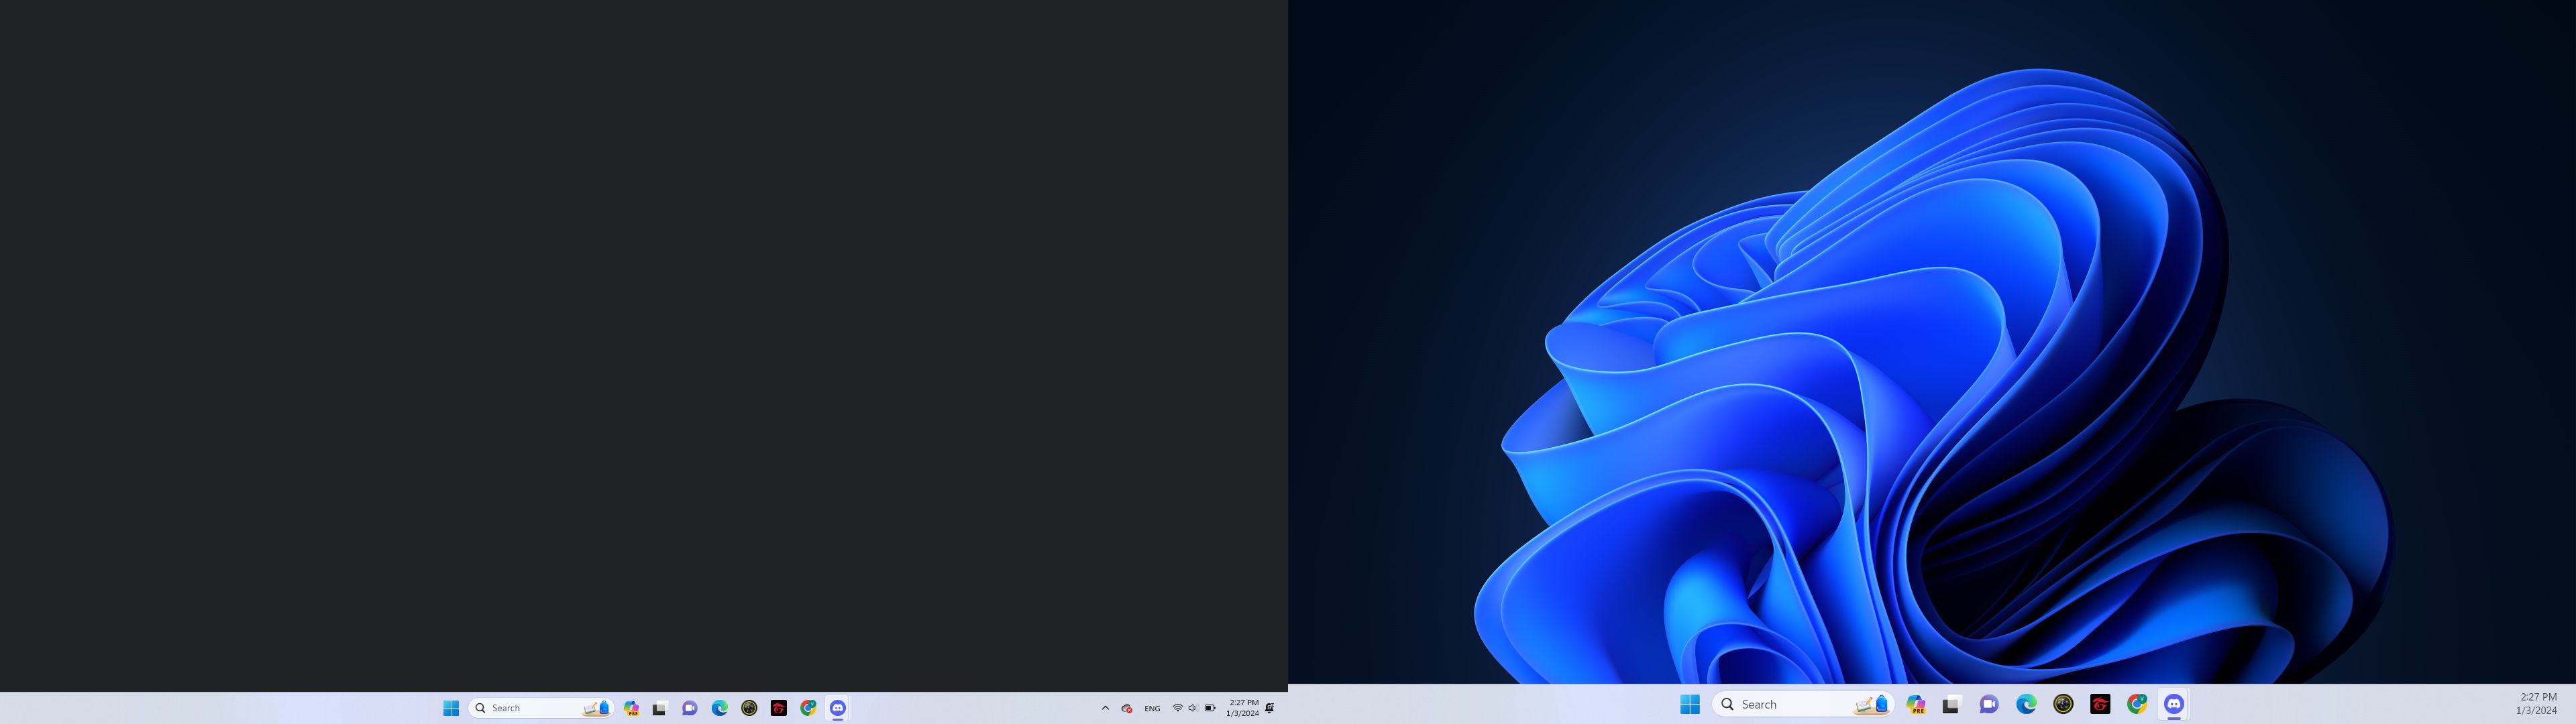
Task: Open black-and-yellow circle app on dark-screen taskbar
Action: 749,708
